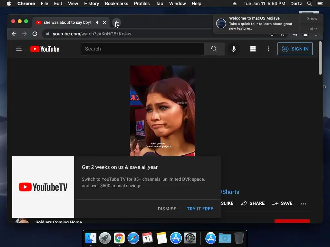Viewport: 330px width, 247px height.
Task: Click the YouTube TV promo logo image
Action: pos(43,187)
